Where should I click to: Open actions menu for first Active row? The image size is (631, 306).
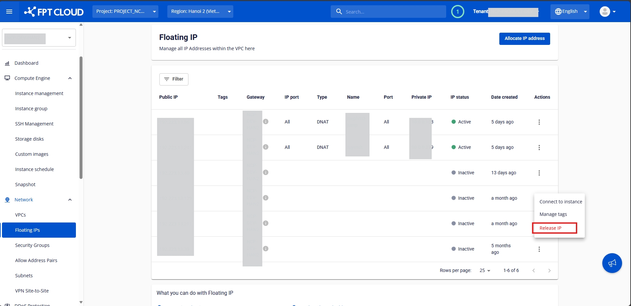[539, 122]
